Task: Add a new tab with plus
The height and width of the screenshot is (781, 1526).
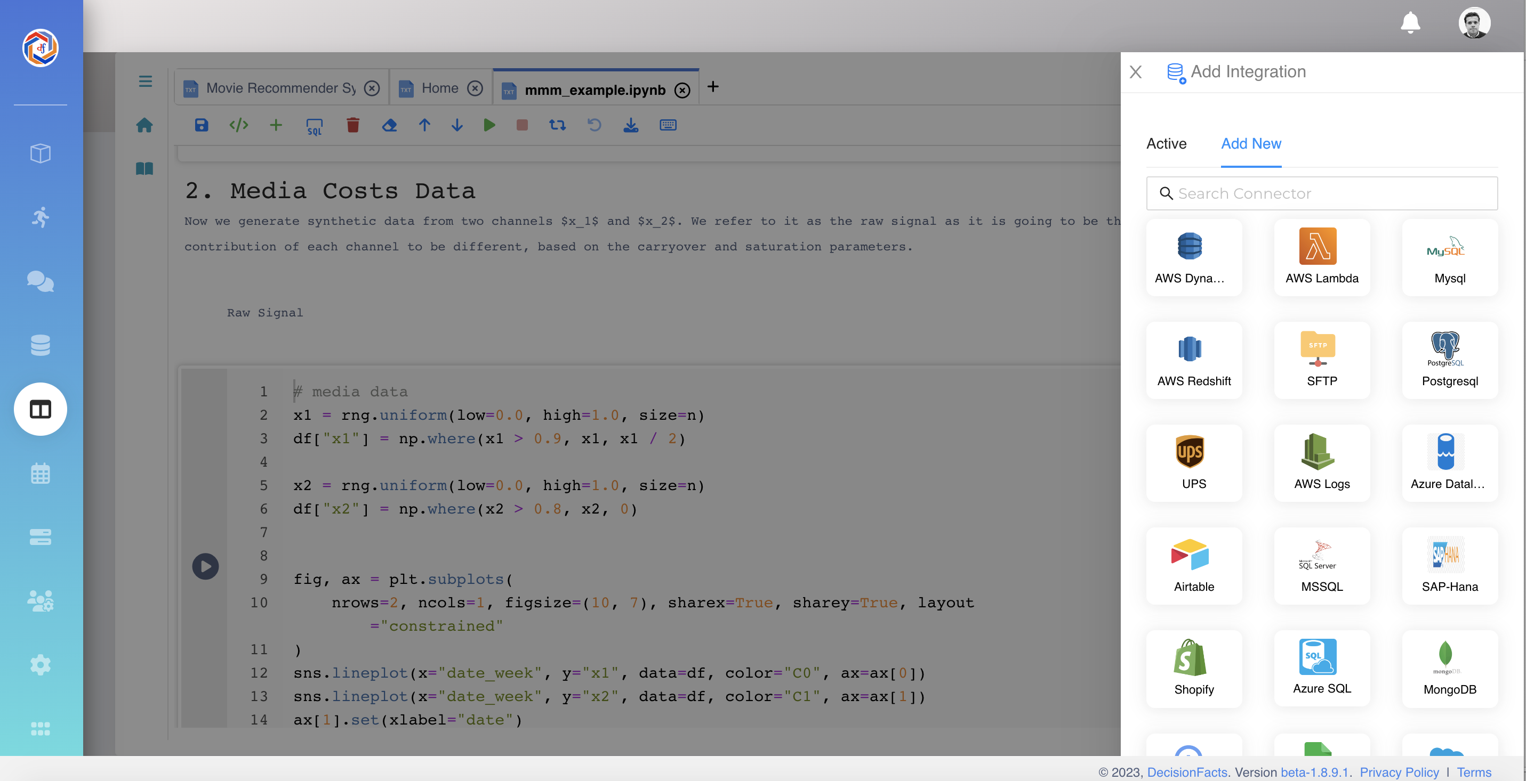Action: pos(713,87)
